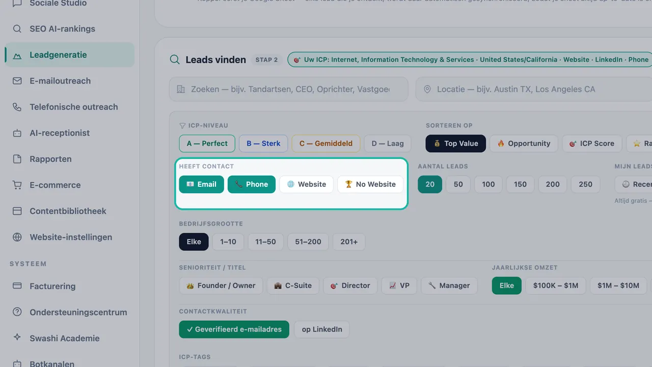Click the magnifier icon beside Leads vinden
Viewport: 652px width, 367px height.
click(x=175, y=60)
